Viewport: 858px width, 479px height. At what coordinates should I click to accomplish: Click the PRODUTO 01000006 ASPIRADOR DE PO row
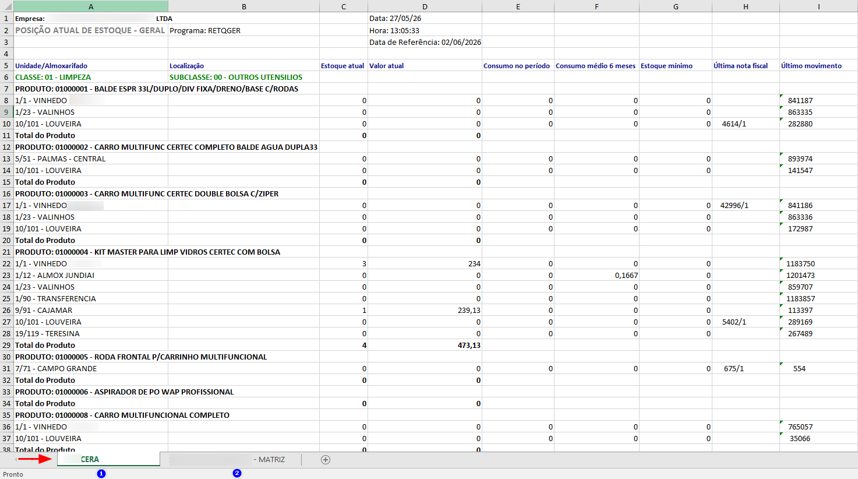[124, 392]
